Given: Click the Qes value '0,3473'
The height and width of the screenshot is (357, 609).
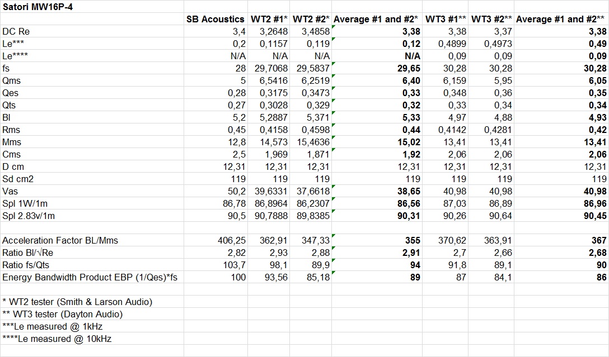Looking at the screenshot, I should tap(316, 93).
